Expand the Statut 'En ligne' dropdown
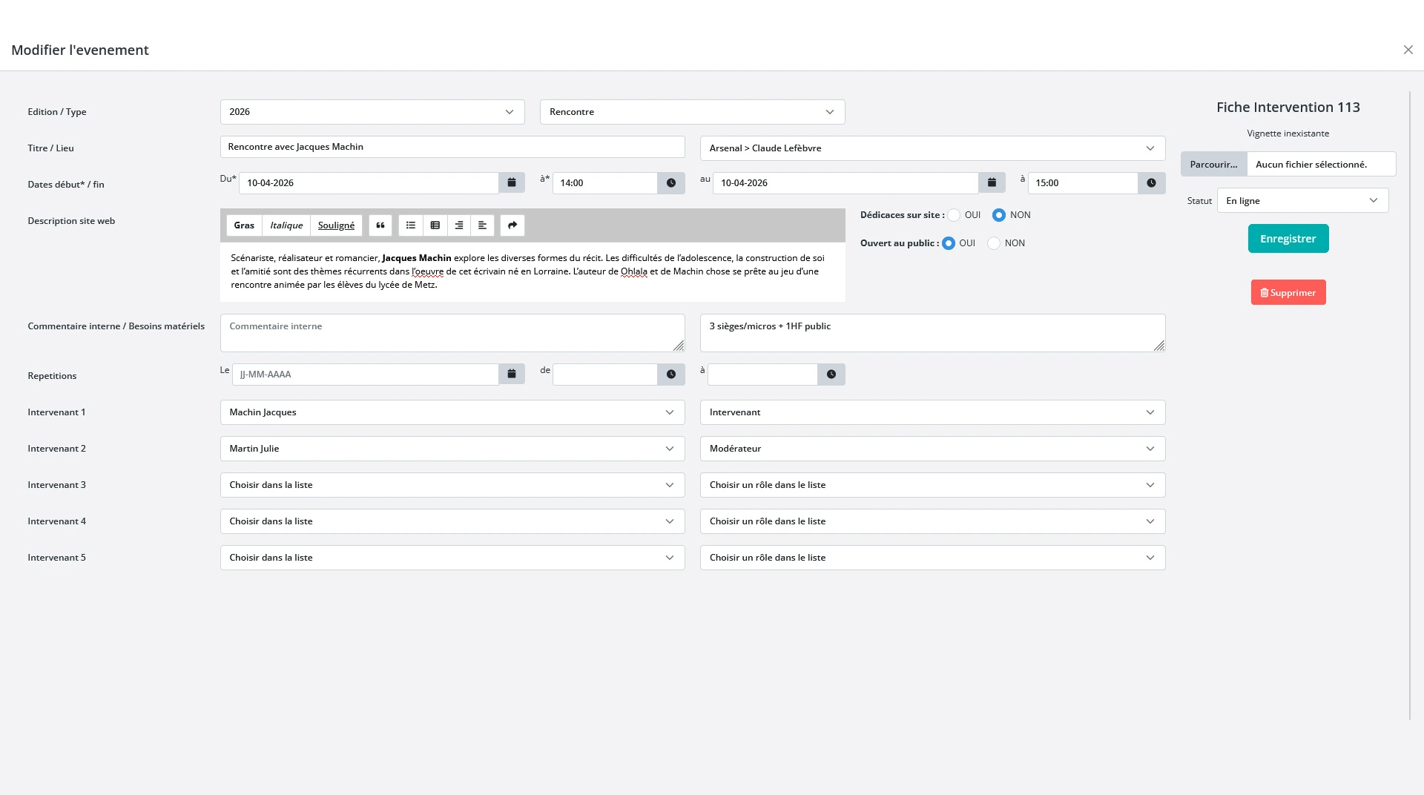This screenshot has height=795, width=1424. 1302,201
